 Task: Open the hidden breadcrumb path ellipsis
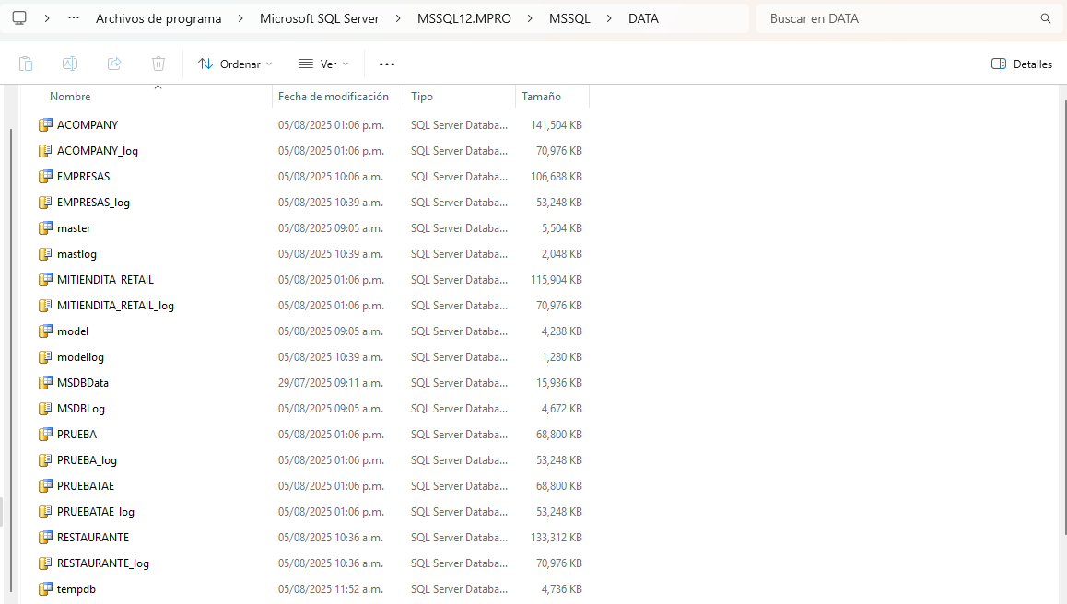74,18
